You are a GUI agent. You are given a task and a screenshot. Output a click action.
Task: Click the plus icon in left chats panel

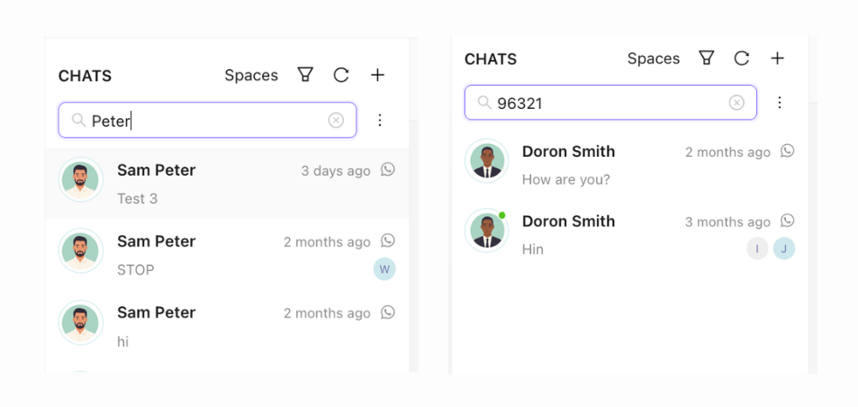378,75
